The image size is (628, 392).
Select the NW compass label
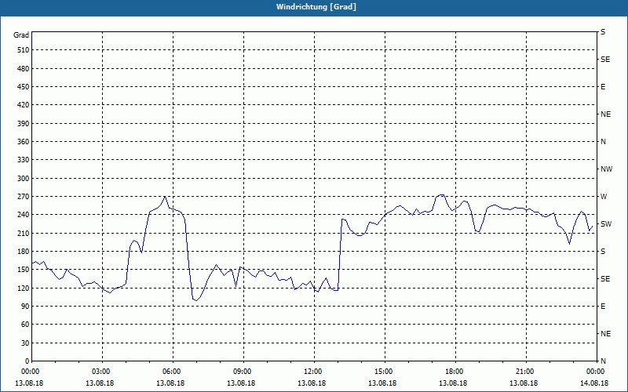point(606,169)
